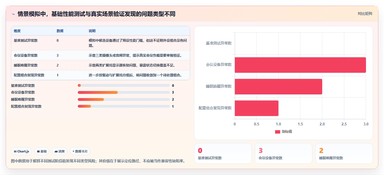Click the 基准测试异常数 chart axis label
Screen dimensions: 384x175
219,43
